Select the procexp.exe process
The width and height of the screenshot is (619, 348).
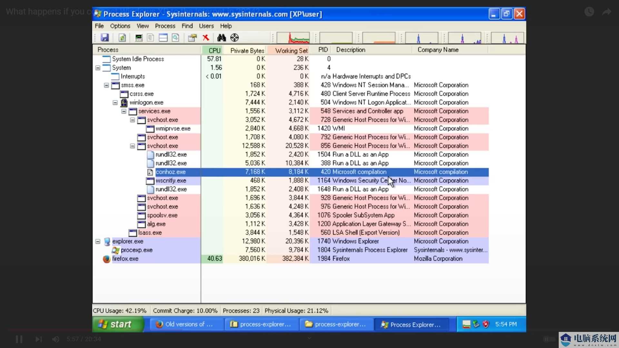click(x=291, y=250)
